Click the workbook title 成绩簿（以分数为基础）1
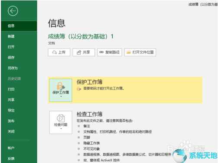The height and width of the screenshot is (163, 218). [x=81, y=36]
